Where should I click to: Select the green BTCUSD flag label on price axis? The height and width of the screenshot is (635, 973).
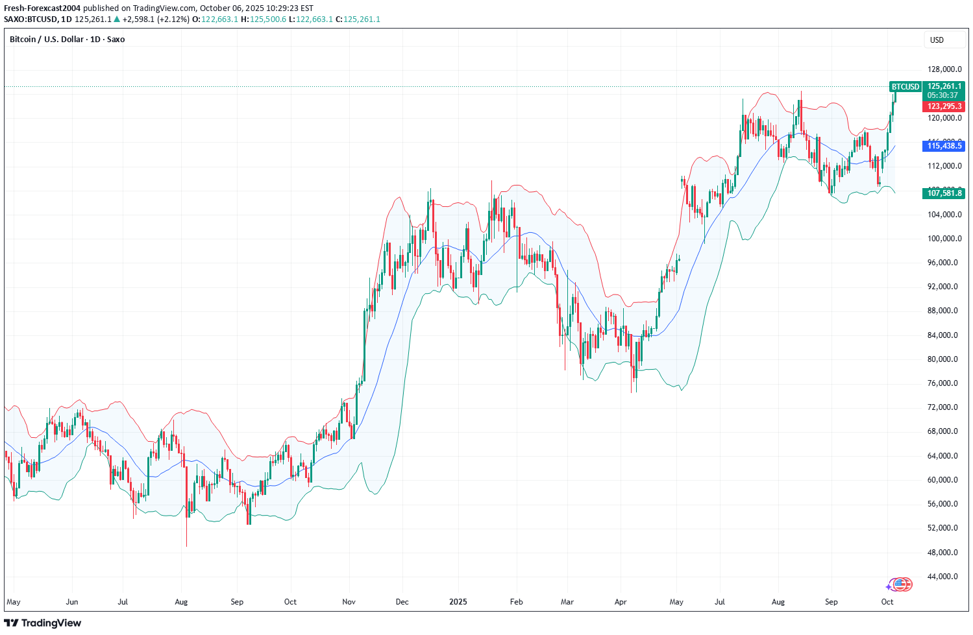[x=905, y=85]
